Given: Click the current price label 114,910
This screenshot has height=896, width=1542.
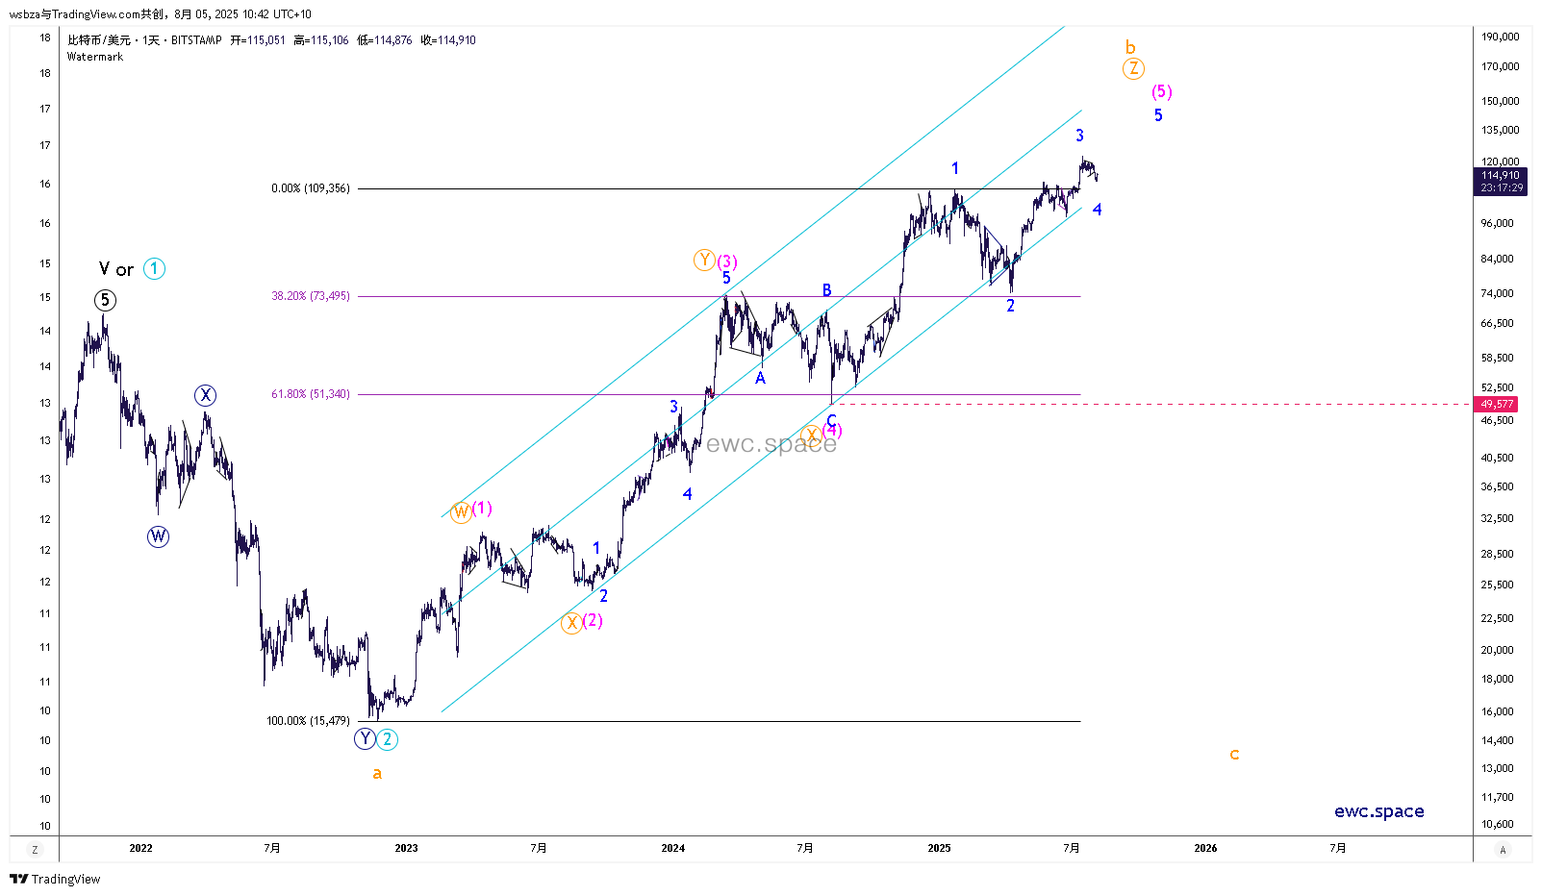Looking at the screenshot, I should click(1501, 175).
